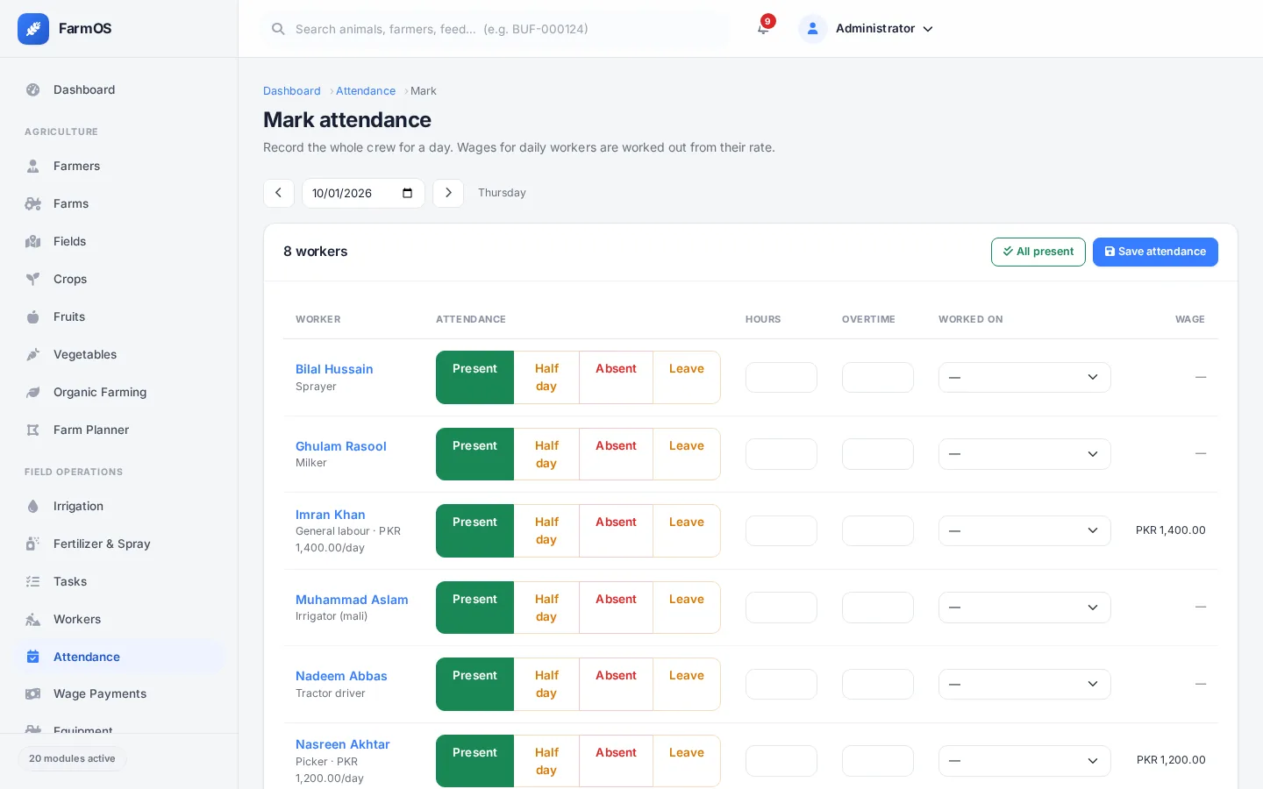This screenshot has width=1263, height=789.
Task: Set Ghulam Rasool to Half day
Action: (x=546, y=454)
